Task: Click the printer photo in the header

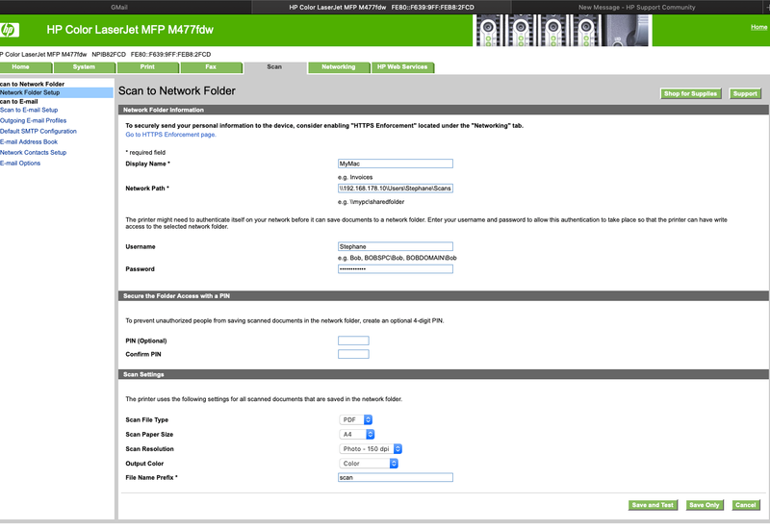Action: (x=562, y=31)
